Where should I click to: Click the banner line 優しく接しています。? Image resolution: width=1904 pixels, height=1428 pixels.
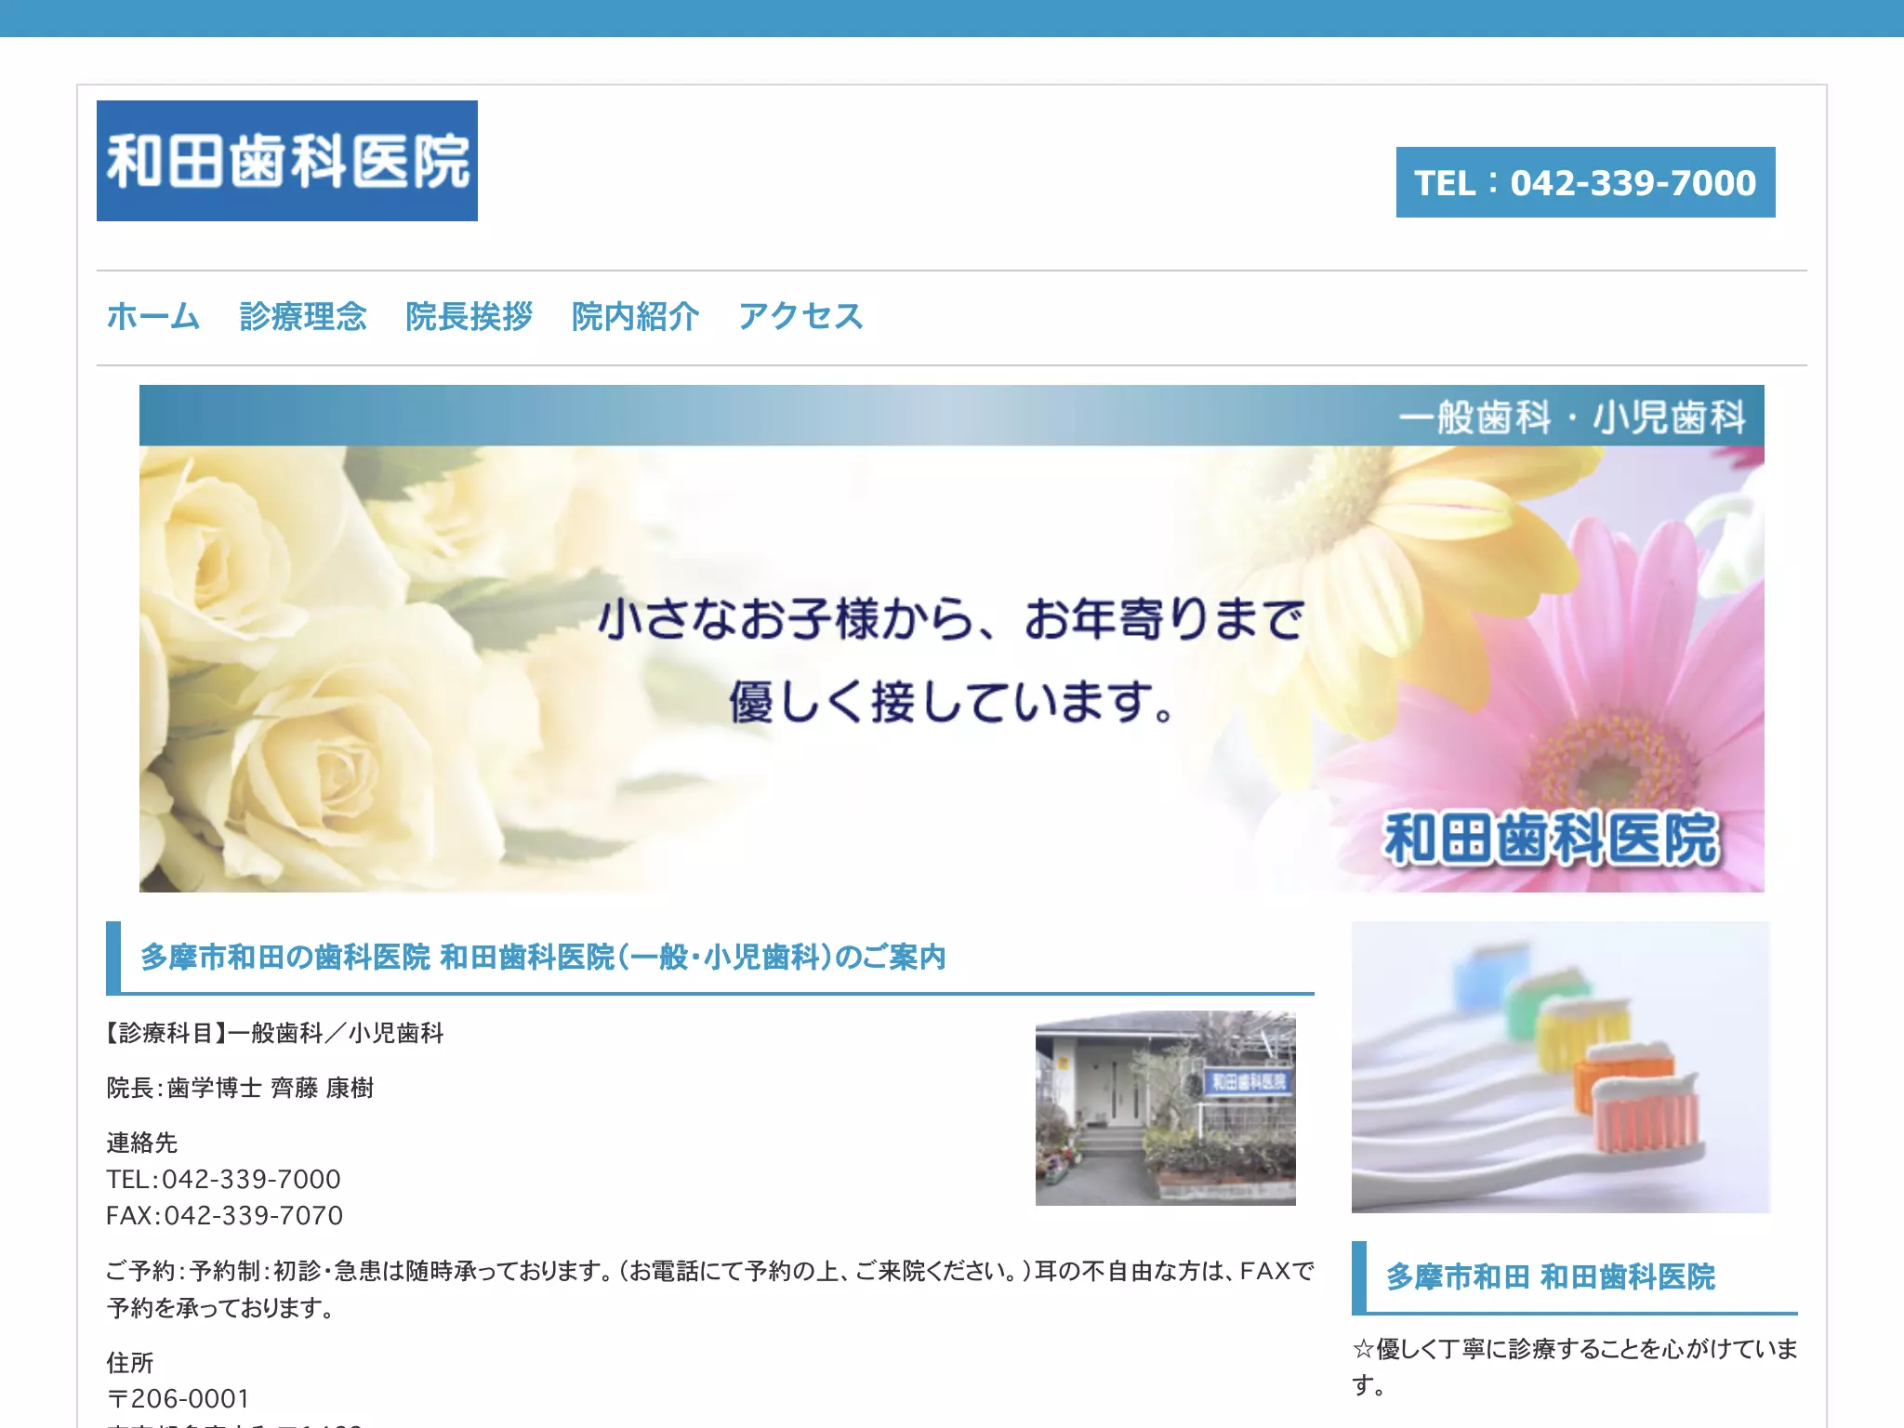tap(952, 701)
